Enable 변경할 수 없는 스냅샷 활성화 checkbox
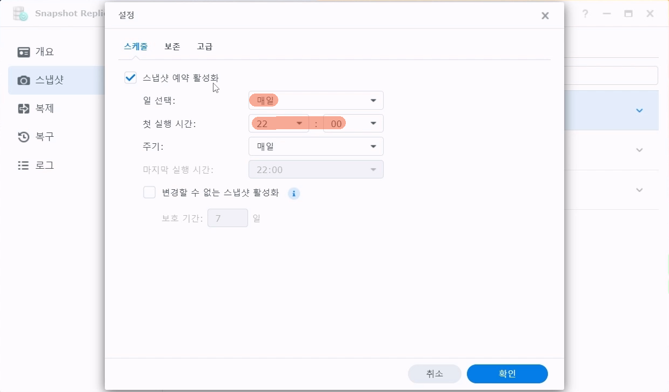The height and width of the screenshot is (392, 669). 149,192
